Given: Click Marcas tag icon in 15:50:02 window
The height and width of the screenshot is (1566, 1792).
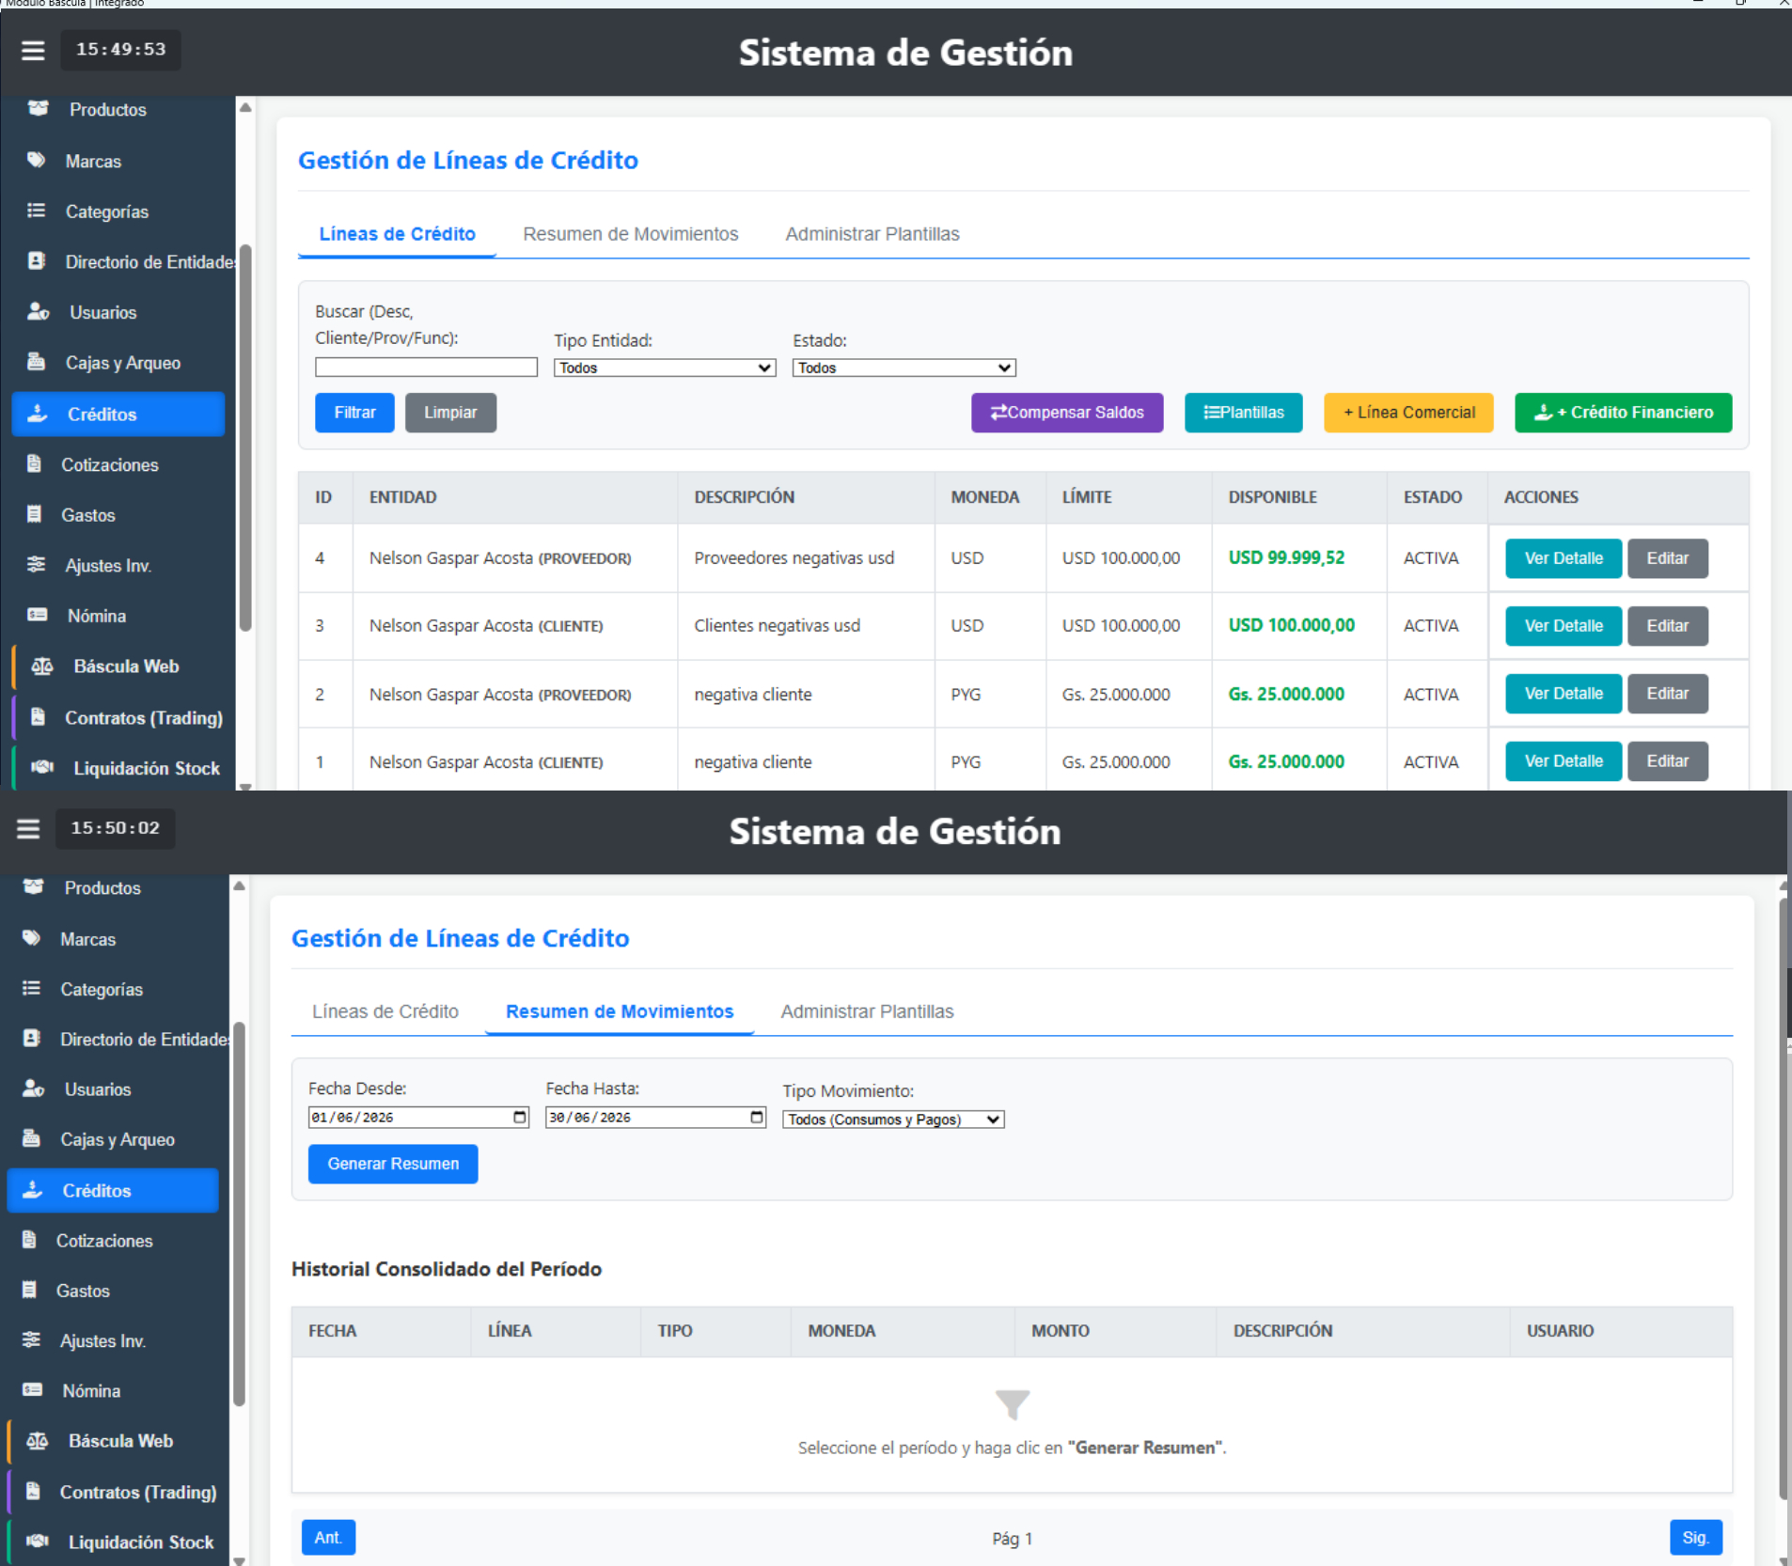Looking at the screenshot, I should point(31,938).
